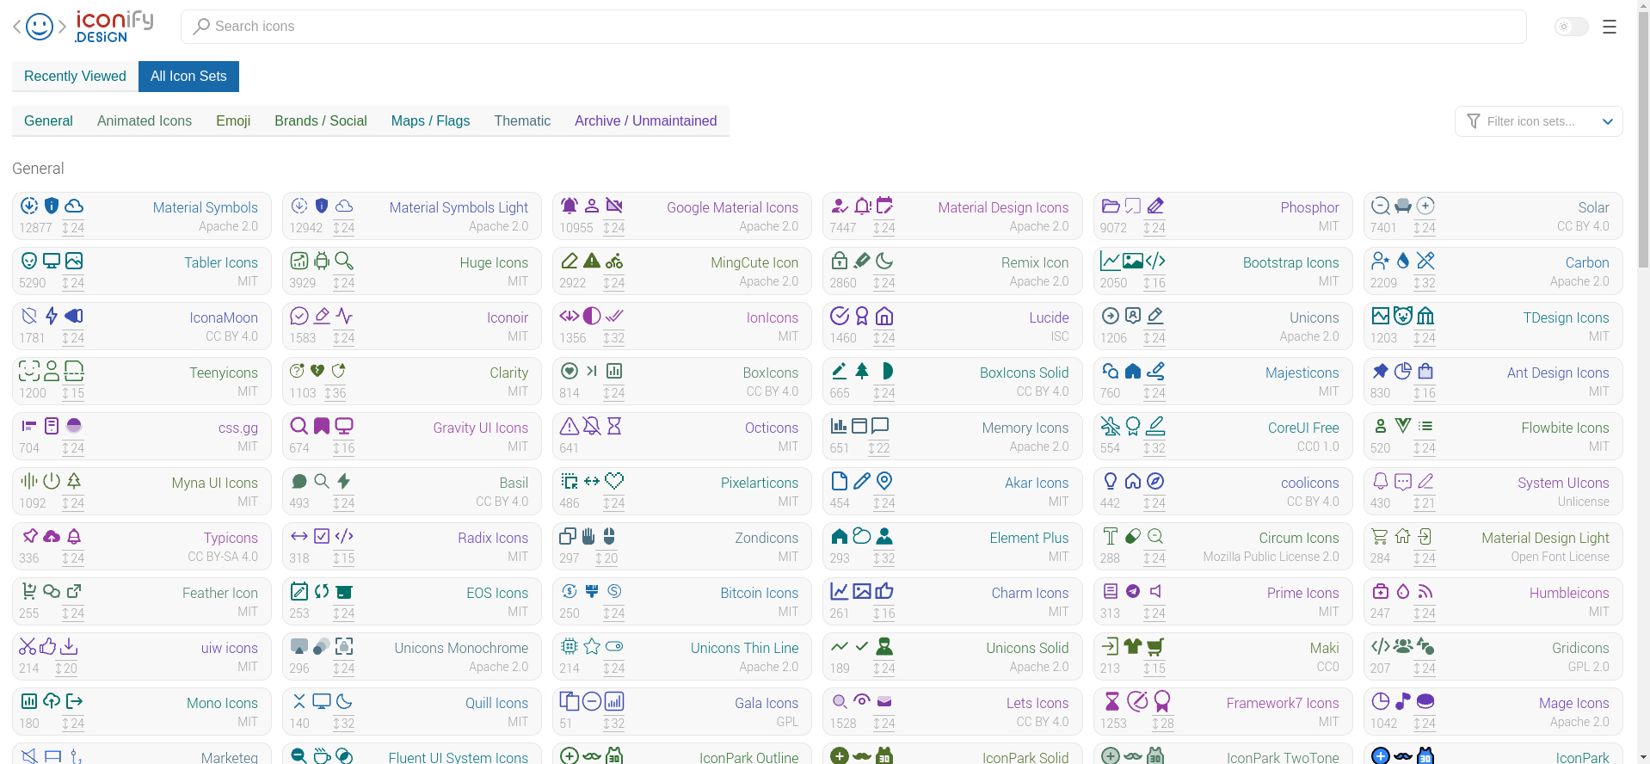Go forward using the right arrow by logo
The width and height of the screenshot is (1650, 764).
tap(62, 27)
